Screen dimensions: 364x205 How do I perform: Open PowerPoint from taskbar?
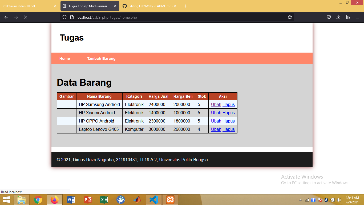pyautogui.click(x=88, y=200)
